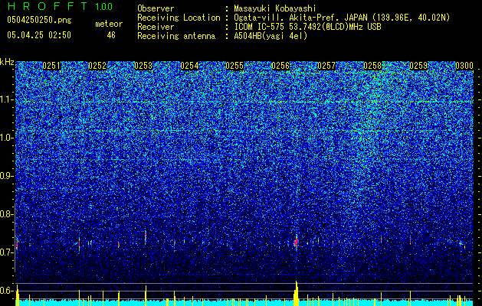Viewport: 482px width, 306px height.
Task: Click the 0253 time marker
Action: pyautogui.click(x=143, y=66)
